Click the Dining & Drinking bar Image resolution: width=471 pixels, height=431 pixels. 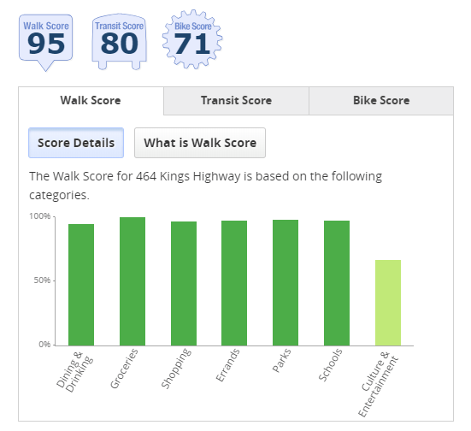point(81,285)
